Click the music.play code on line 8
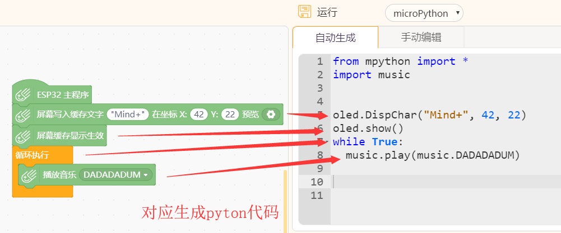The image size is (561, 233). point(433,155)
